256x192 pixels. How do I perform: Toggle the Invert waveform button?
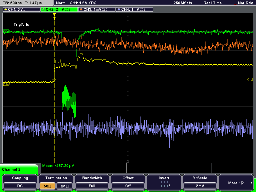(x=164, y=182)
